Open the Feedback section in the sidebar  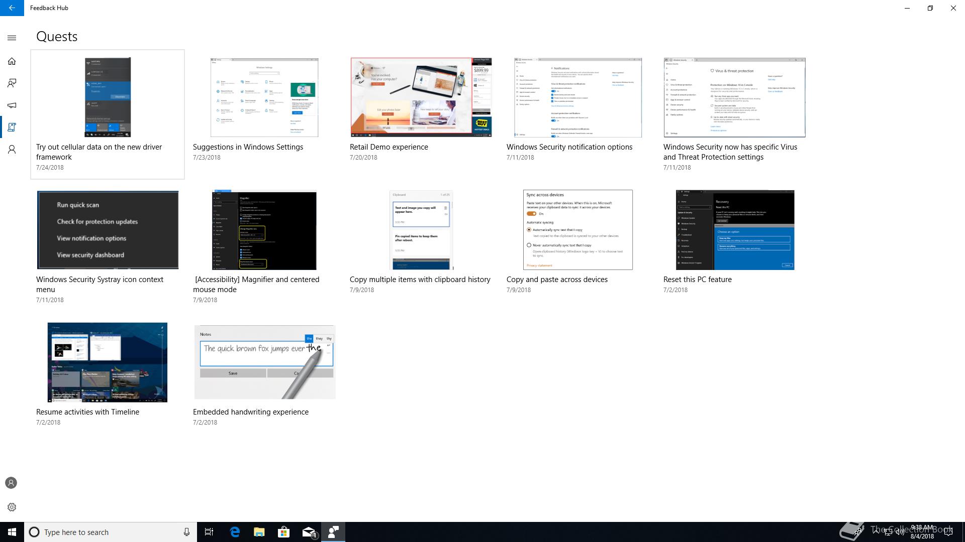pyautogui.click(x=12, y=83)
